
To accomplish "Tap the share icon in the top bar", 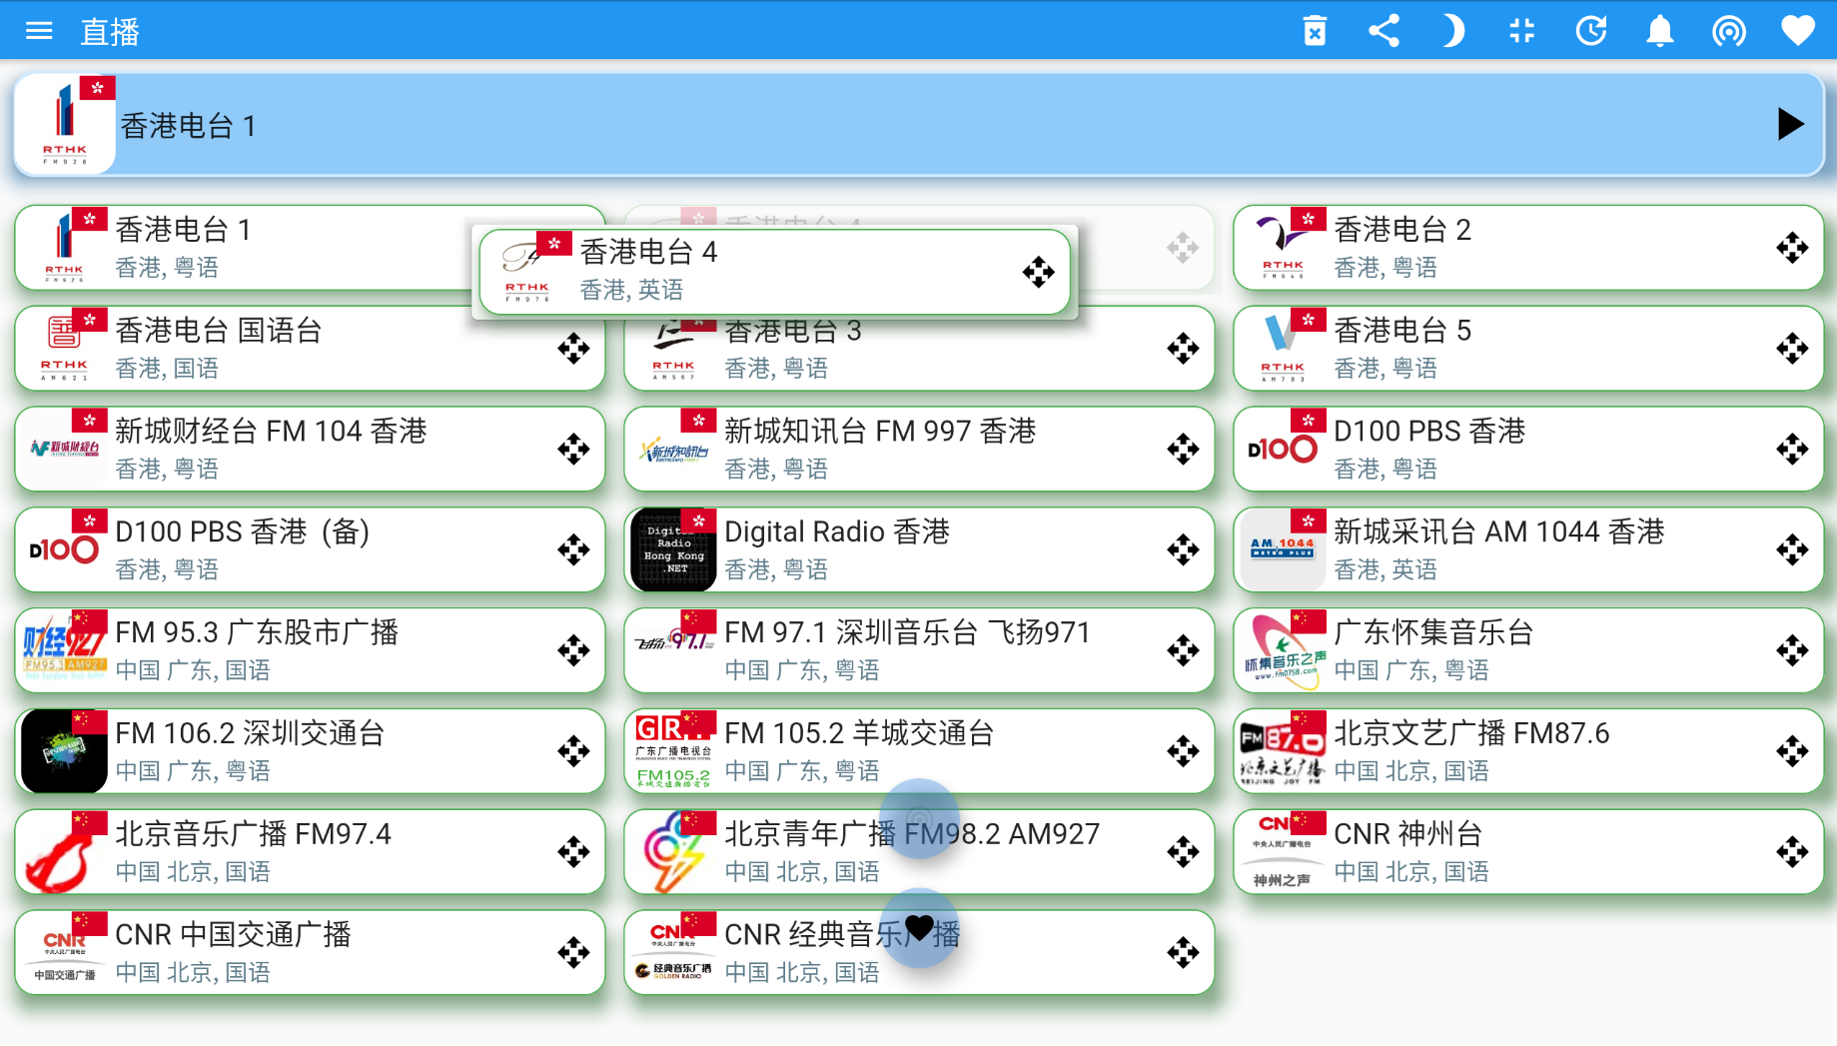I will pyautogui.click(x=1383, y=31).
